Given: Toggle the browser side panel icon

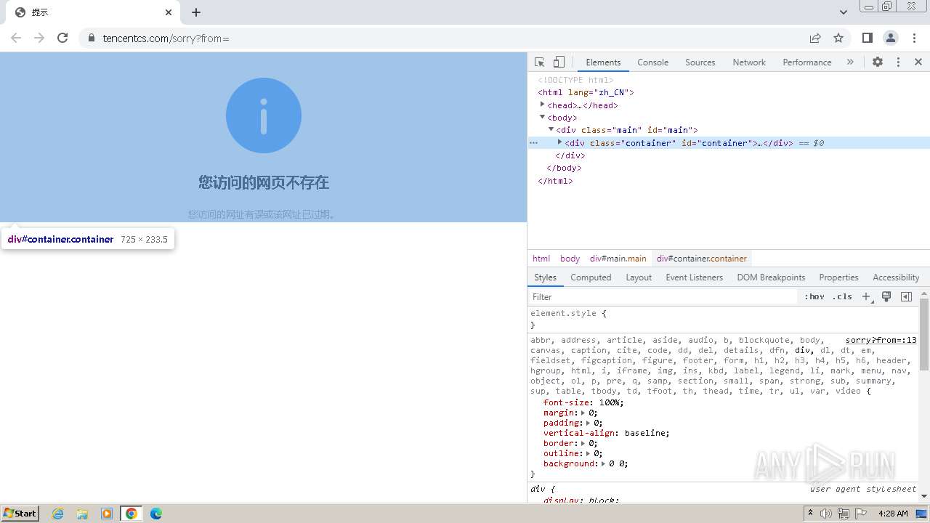Looking at the screenshot, I should tap(867, 38).
